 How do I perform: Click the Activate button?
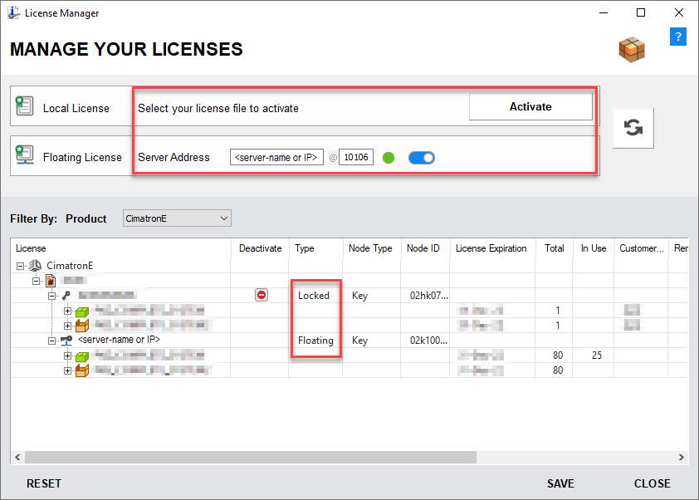530,106
